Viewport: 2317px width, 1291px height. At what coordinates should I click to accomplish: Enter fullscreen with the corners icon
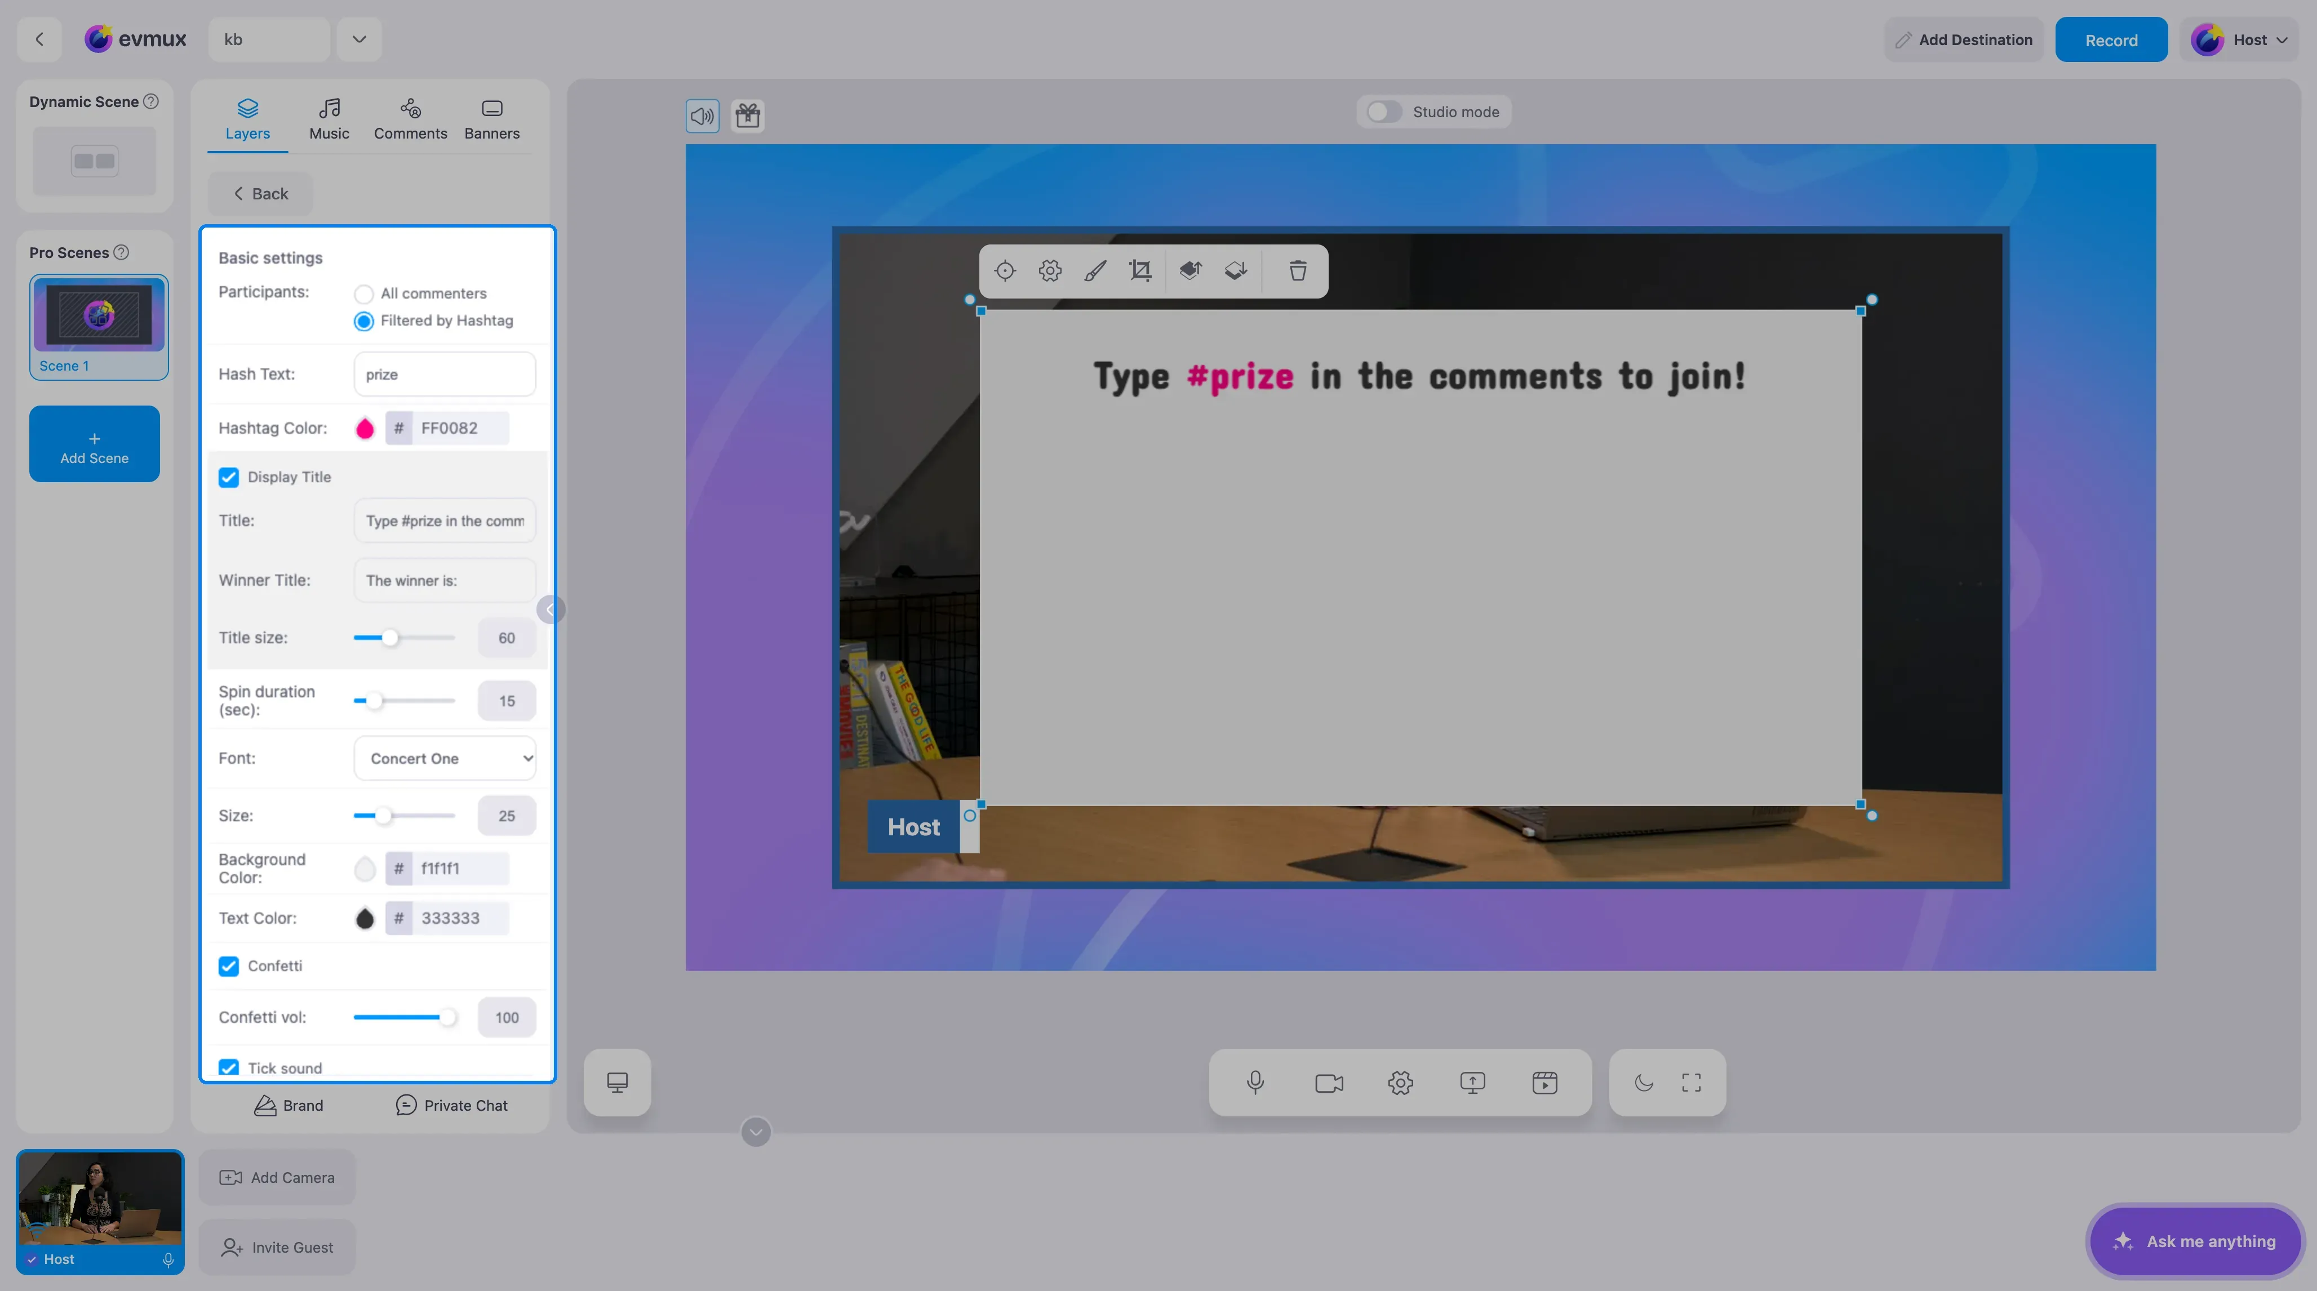(1691, 1083)
